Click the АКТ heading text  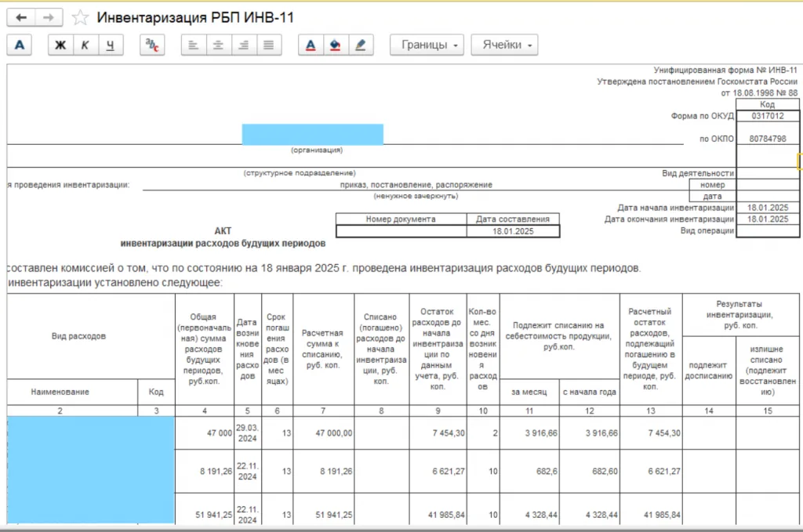click(223, 231)
